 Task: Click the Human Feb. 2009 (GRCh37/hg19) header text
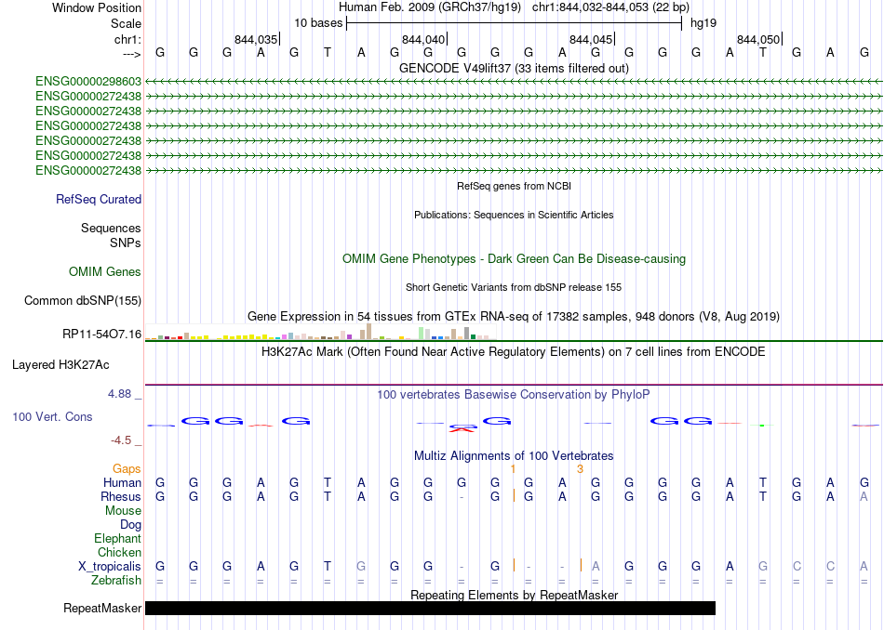point(430,7)
